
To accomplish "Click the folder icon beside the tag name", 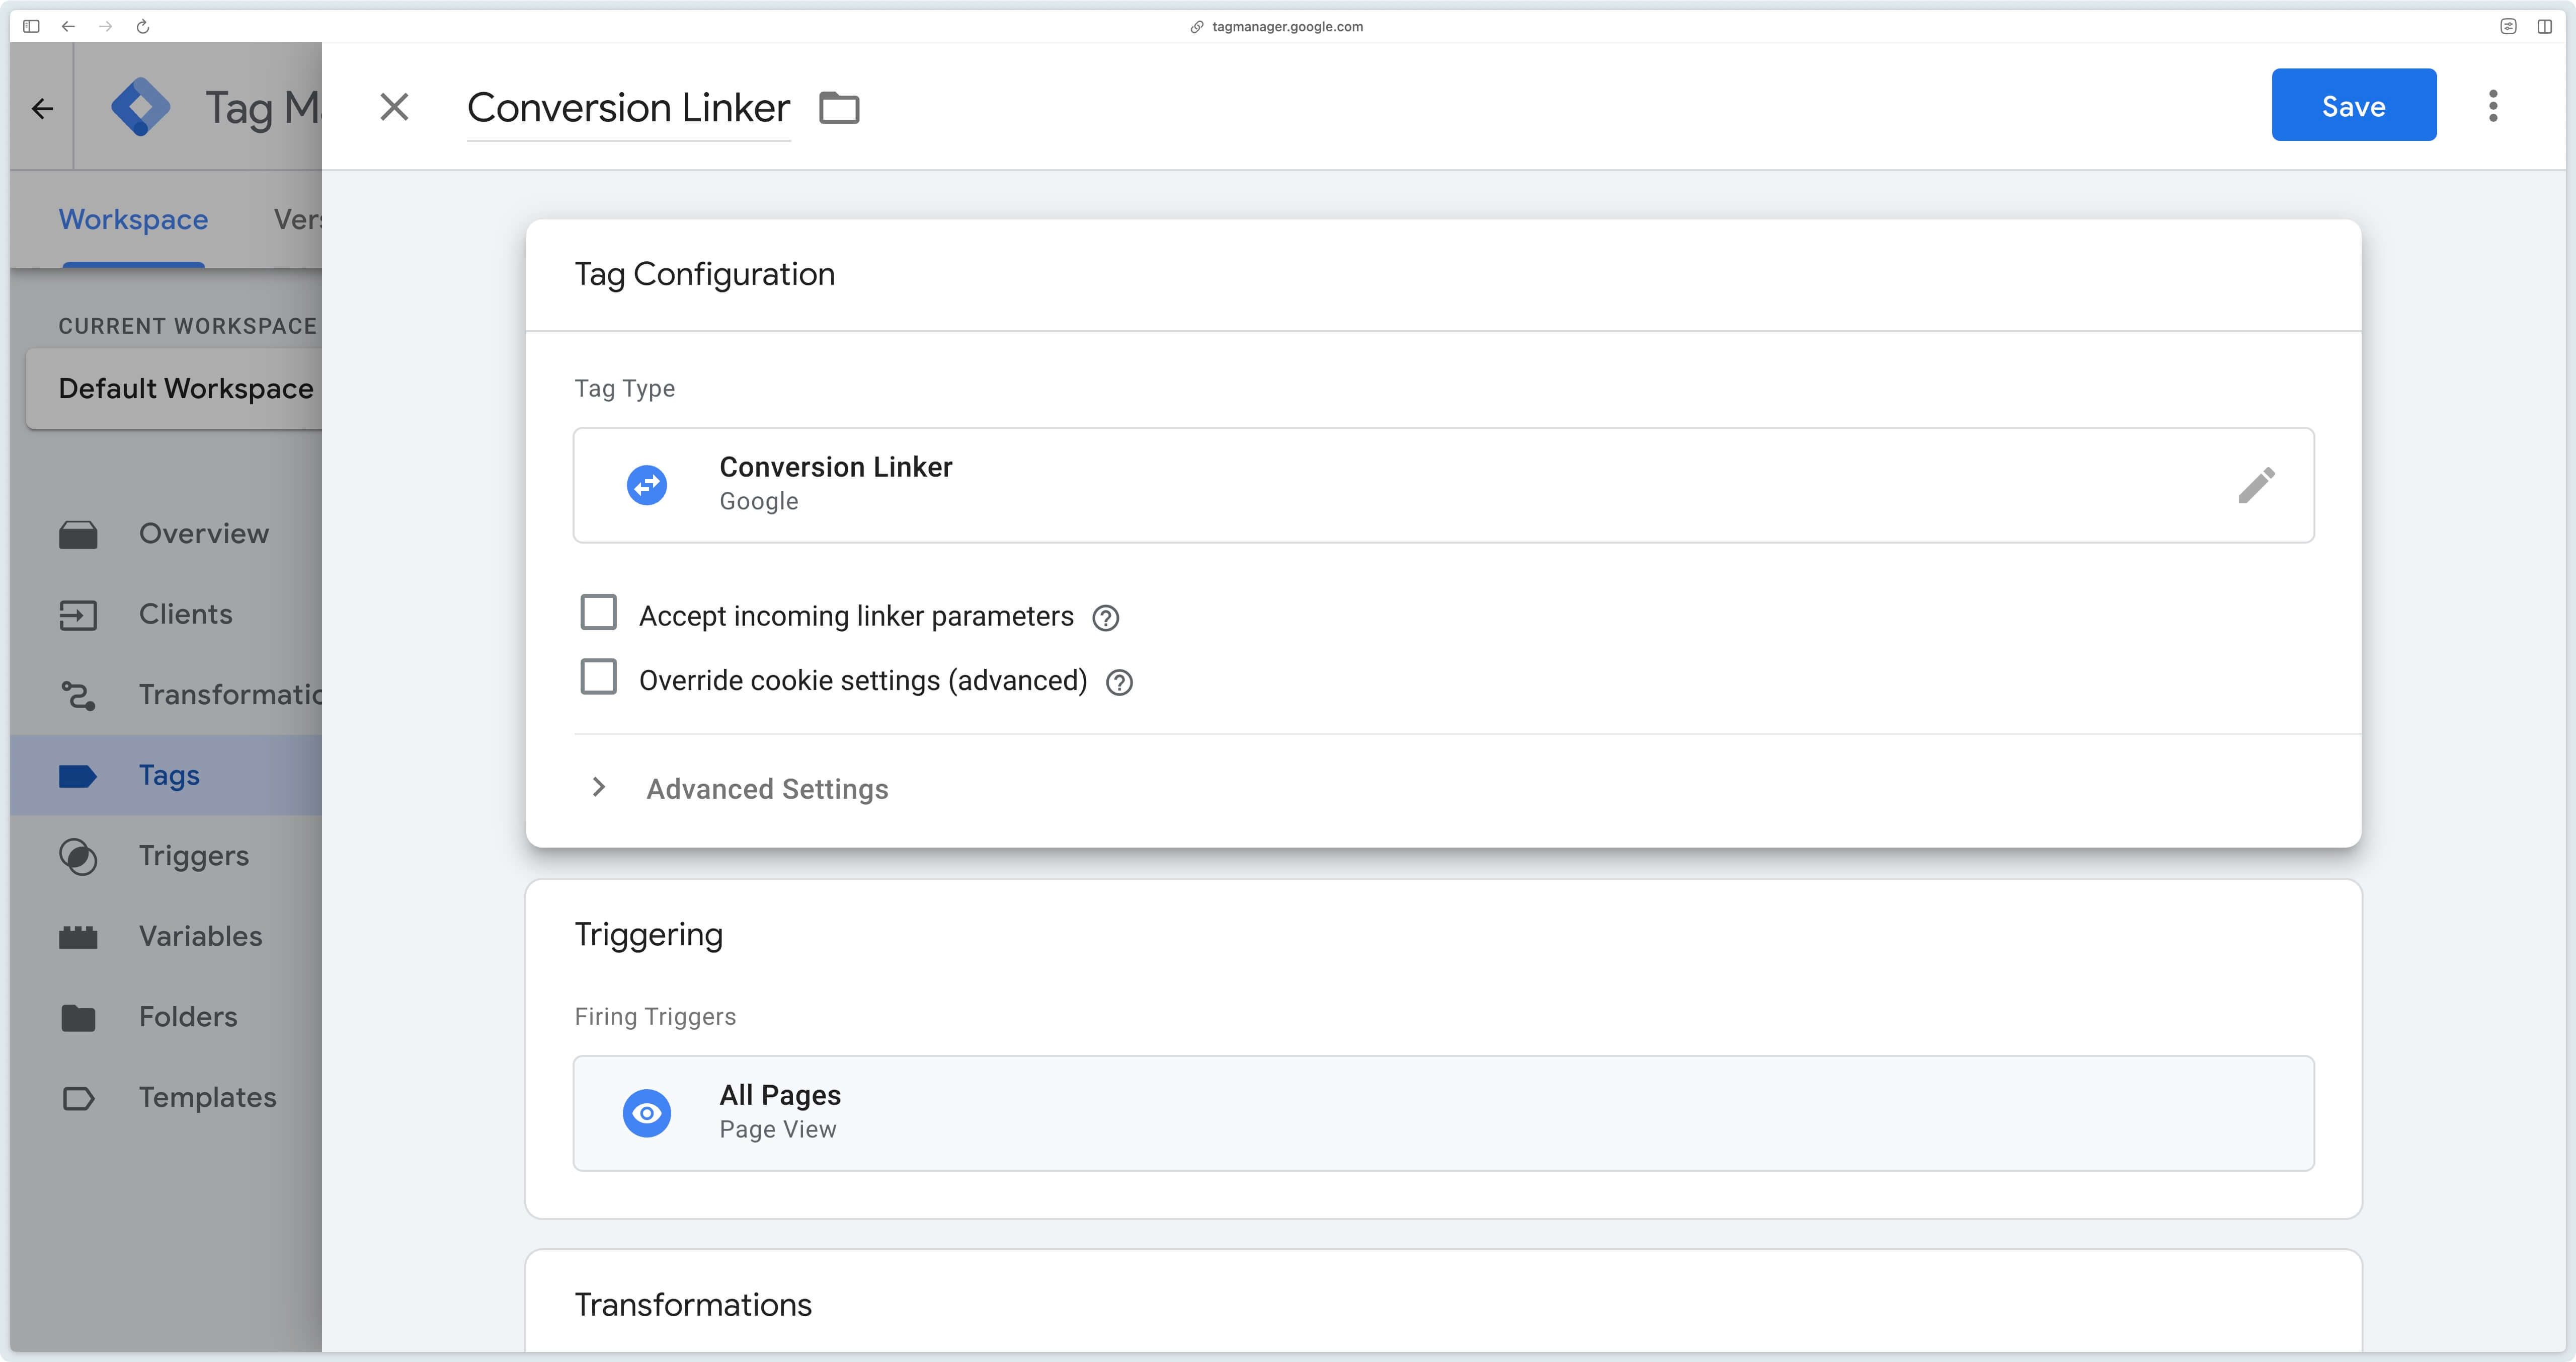I will (x=839, y=107).
